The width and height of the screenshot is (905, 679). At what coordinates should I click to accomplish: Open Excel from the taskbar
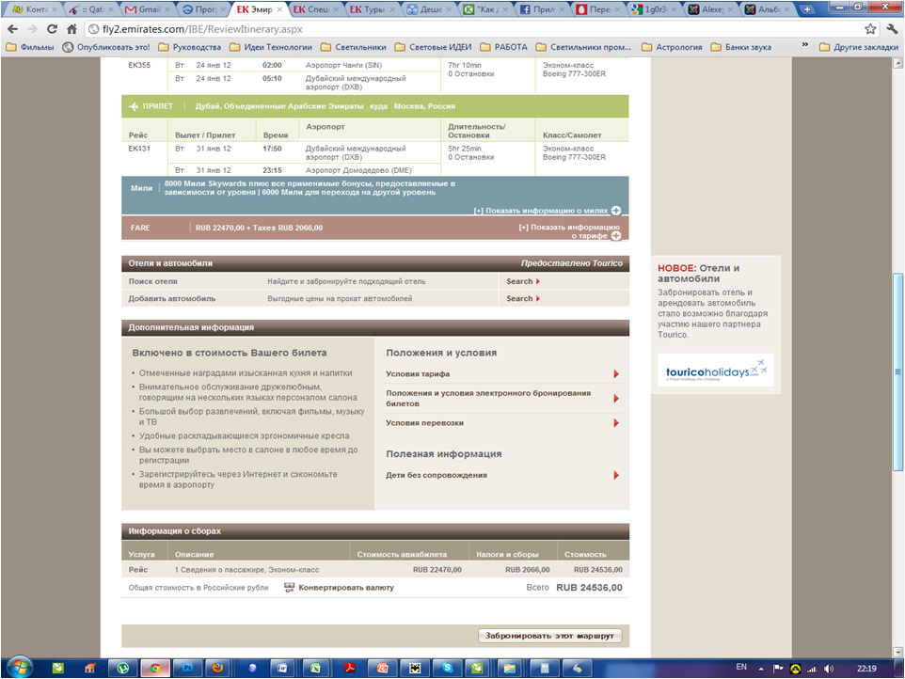click(315, 668)
